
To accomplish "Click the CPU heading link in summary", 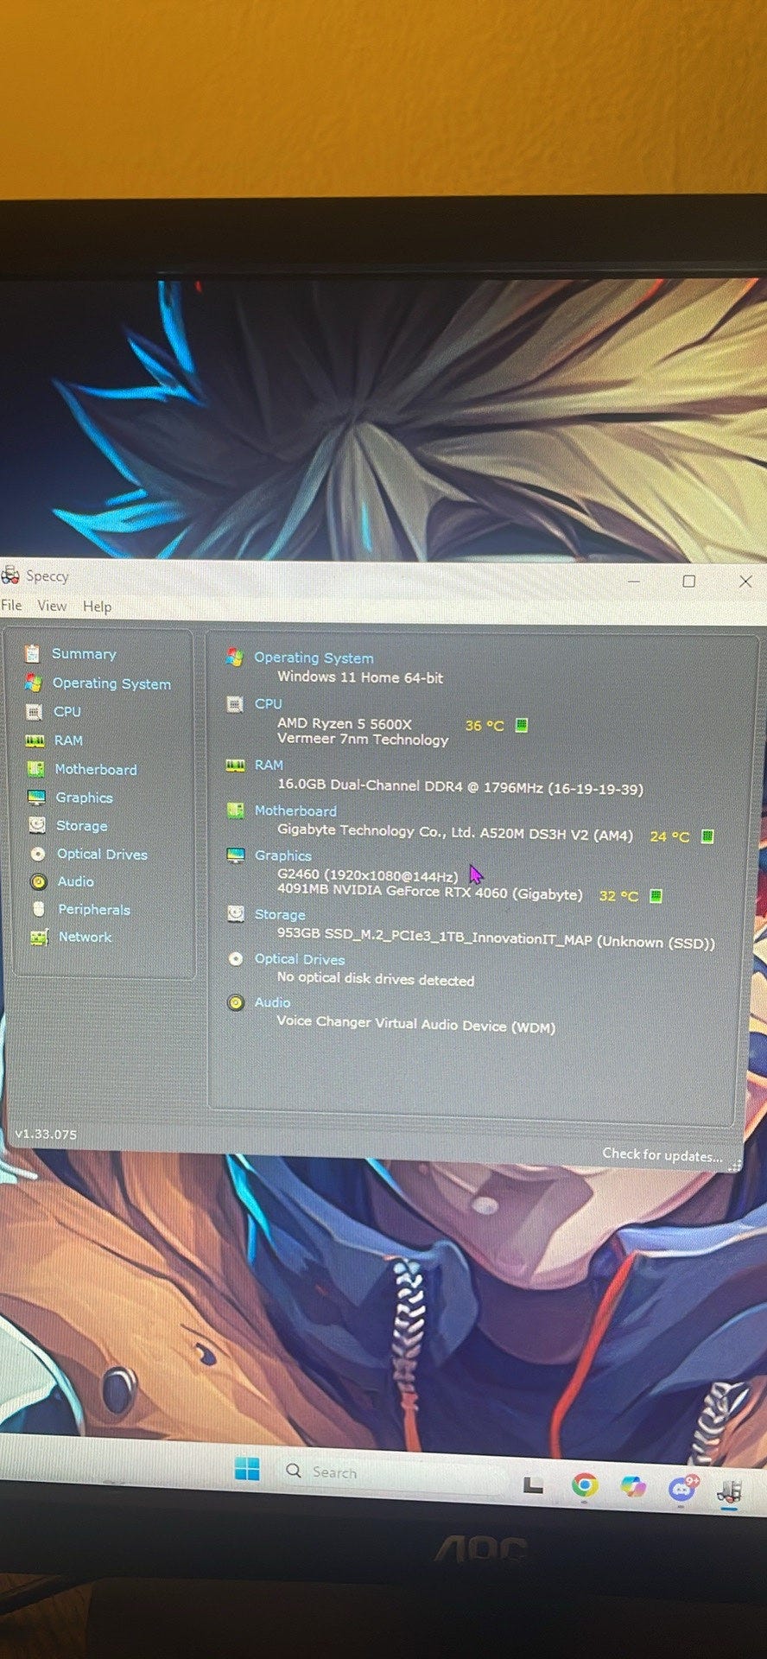I will pos(269,704).
